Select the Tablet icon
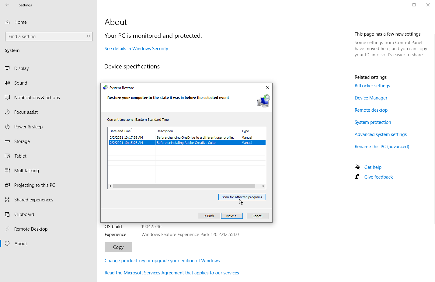The height and width of the screenshot is (282, 435). click(x=7, y=156)
